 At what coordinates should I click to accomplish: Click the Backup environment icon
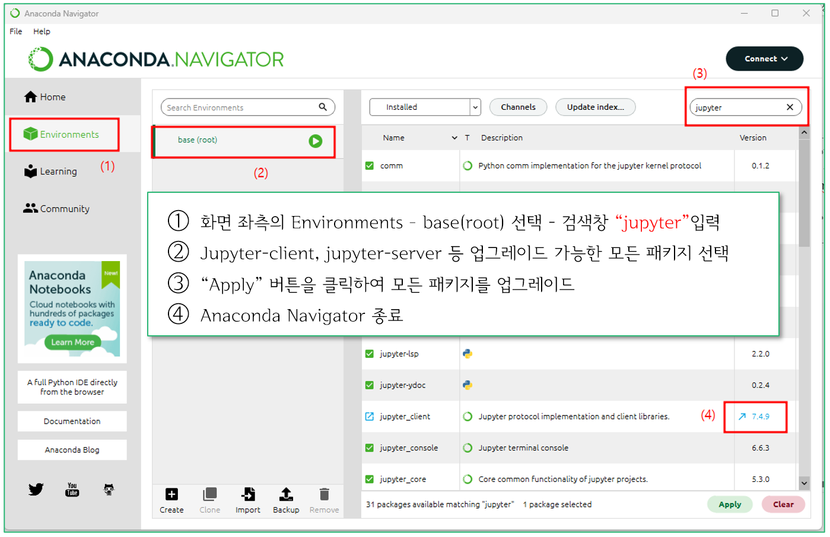click(286, 494)
